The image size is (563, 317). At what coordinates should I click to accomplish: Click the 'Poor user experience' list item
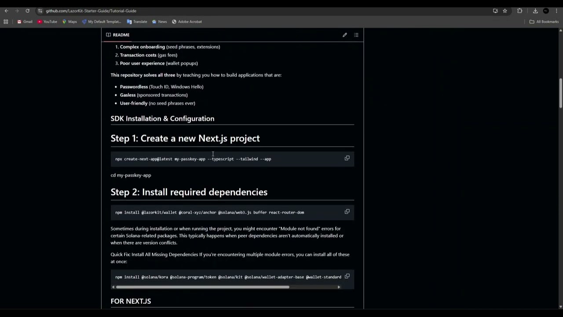pyautogui.click(x=159, y=63)
